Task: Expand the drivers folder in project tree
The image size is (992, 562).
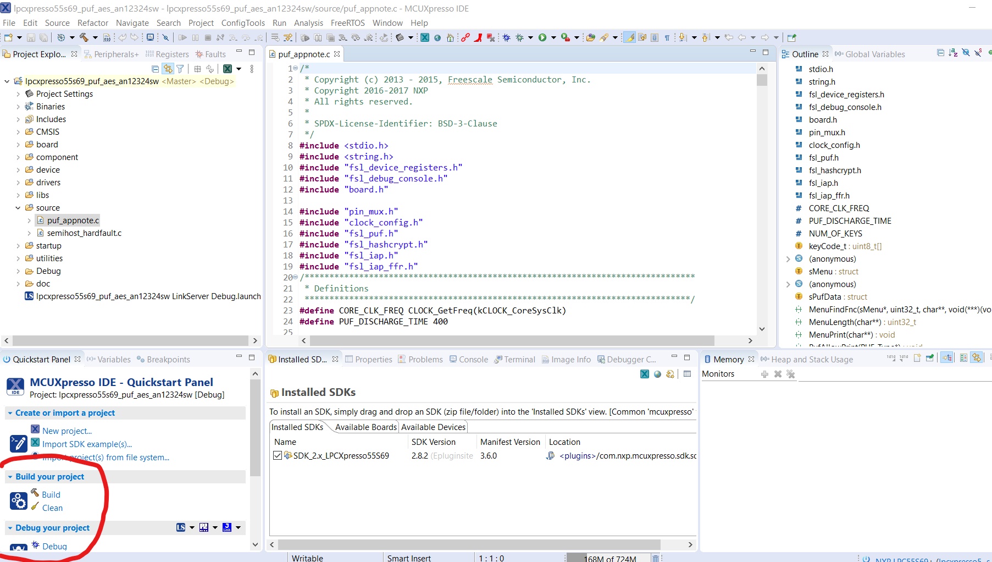Action: pyautogui.click(x=18, y=183)
